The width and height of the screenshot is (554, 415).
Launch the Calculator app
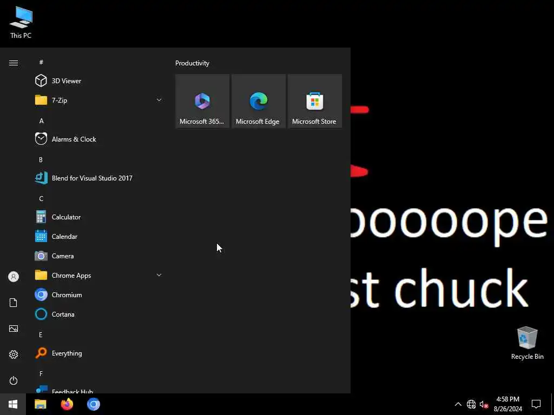click(x=98, y=217)
